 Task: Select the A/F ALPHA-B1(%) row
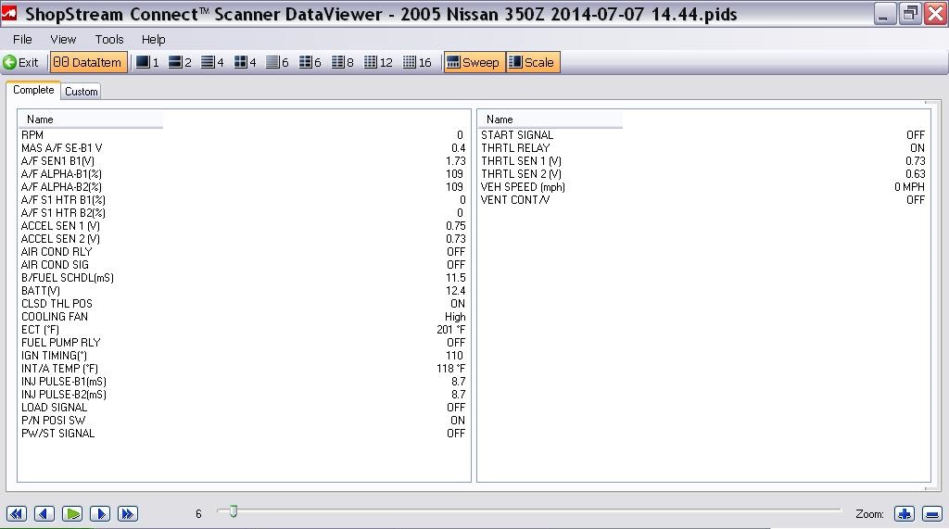coord(244,174)
